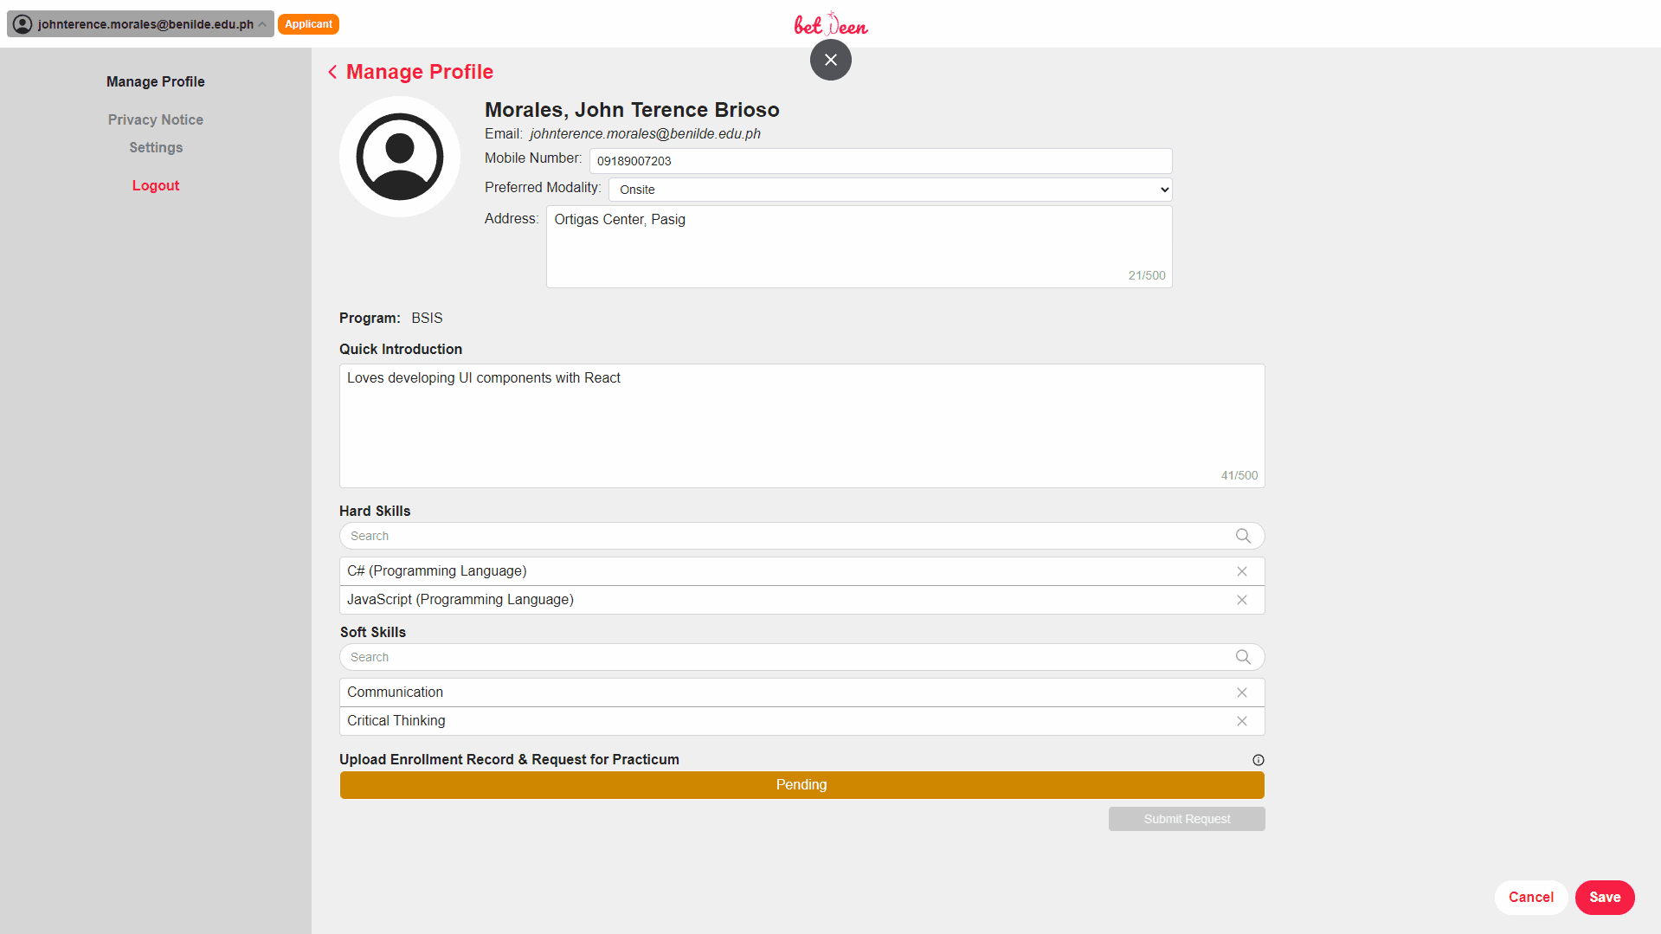Click the profile avatar picture
Image resolution: width=1661 pixels, height=934 pixels.
click(400, 157)
